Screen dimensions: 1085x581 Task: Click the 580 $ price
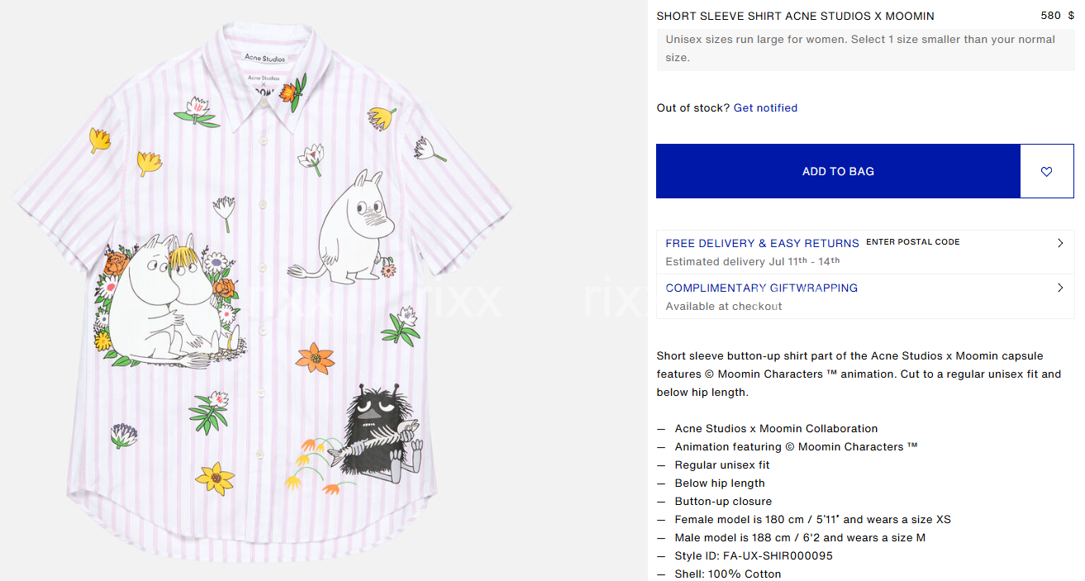[1057, 16]
